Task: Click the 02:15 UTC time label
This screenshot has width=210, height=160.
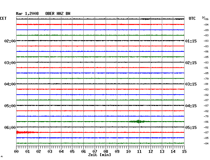Action: pos(191,63)
